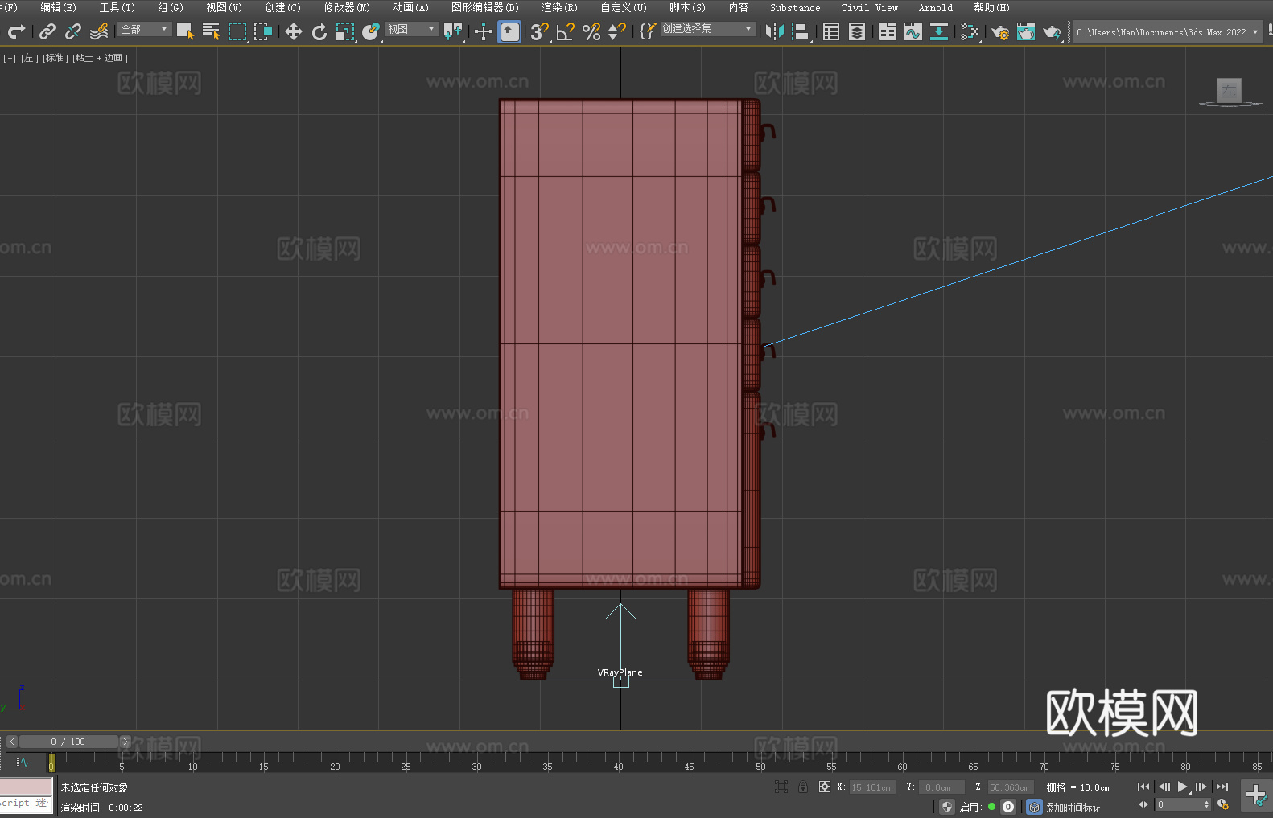Toggle Window/Crossing selection mode

263,31
